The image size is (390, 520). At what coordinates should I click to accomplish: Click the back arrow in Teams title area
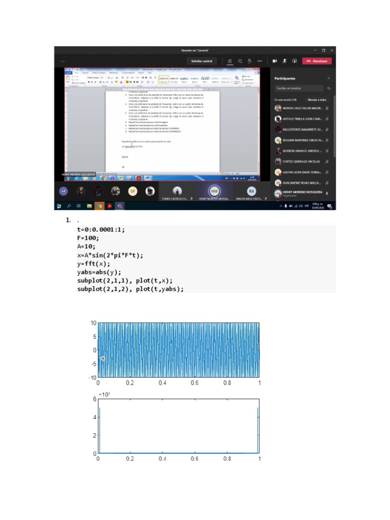point(62,61)
